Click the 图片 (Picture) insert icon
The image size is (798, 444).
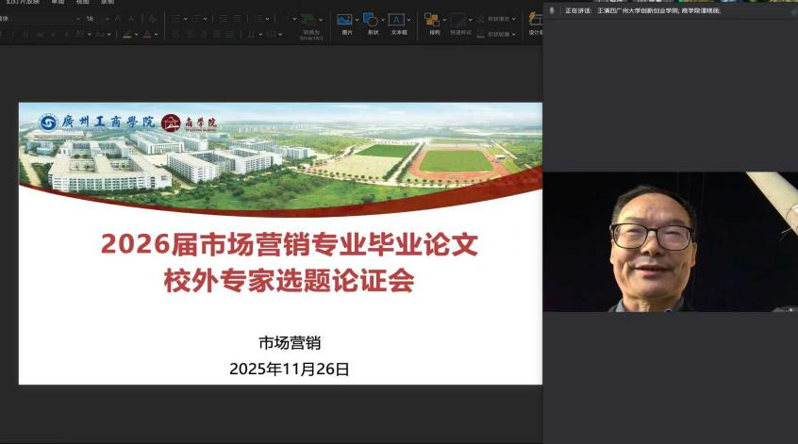(x=344, y=19)
